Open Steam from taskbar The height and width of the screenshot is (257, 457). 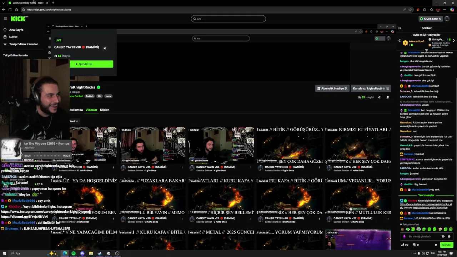pos(100,253)
